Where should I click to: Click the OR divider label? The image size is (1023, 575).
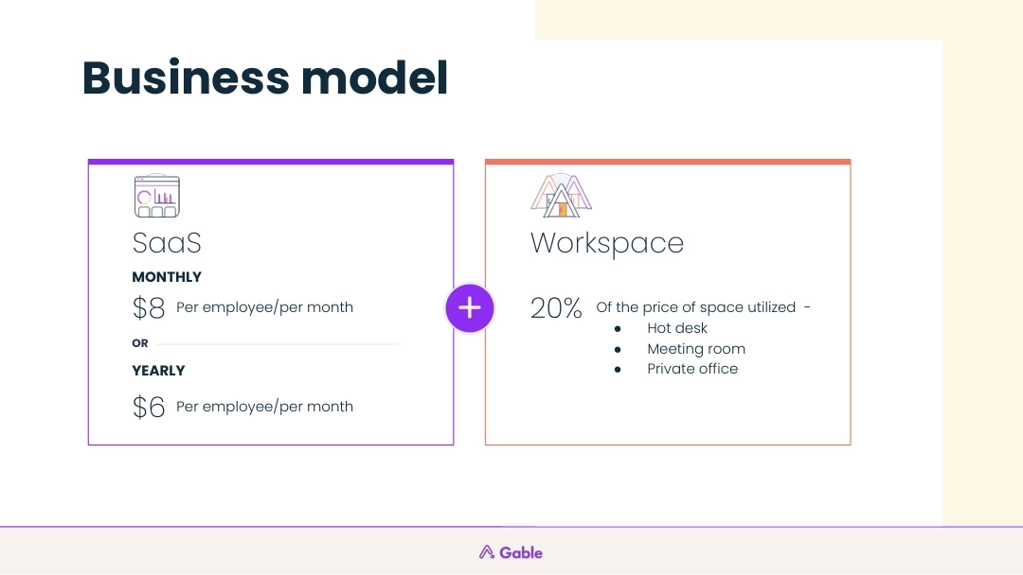140,344
